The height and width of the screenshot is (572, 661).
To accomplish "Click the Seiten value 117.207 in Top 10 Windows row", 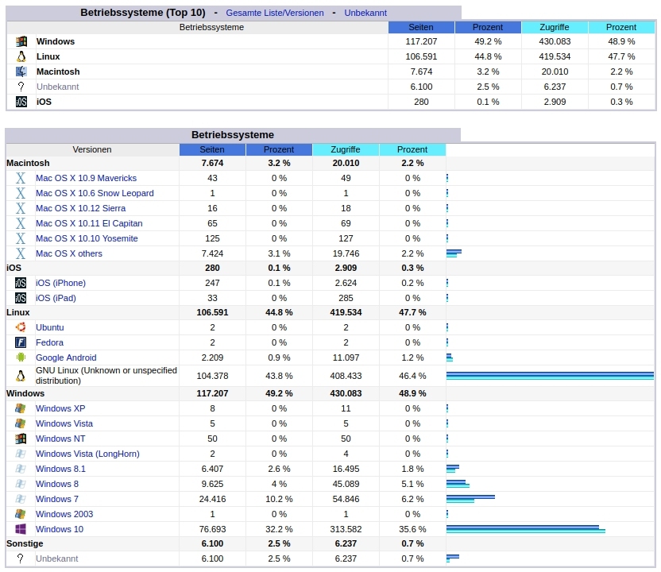I will (x=421, y=41).
